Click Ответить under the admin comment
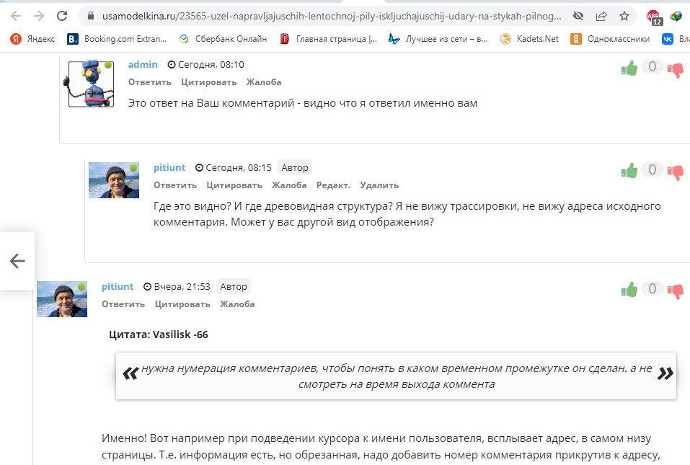The image size is (690, 465). [149, 82]
